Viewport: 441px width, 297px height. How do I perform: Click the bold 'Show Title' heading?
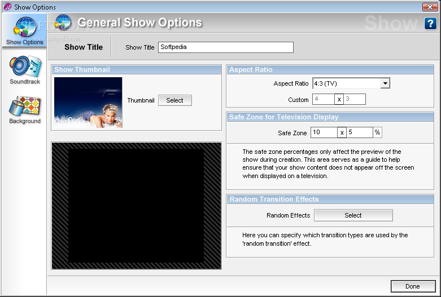pyautogui.click(x=84, y=47)
